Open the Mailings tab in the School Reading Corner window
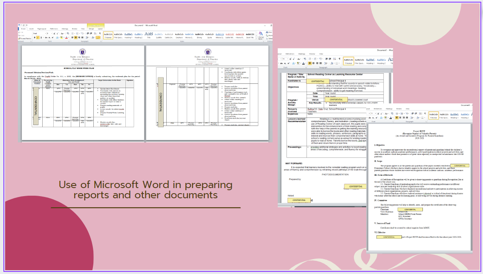Screen dimensions: 483x274 (301, 54)
